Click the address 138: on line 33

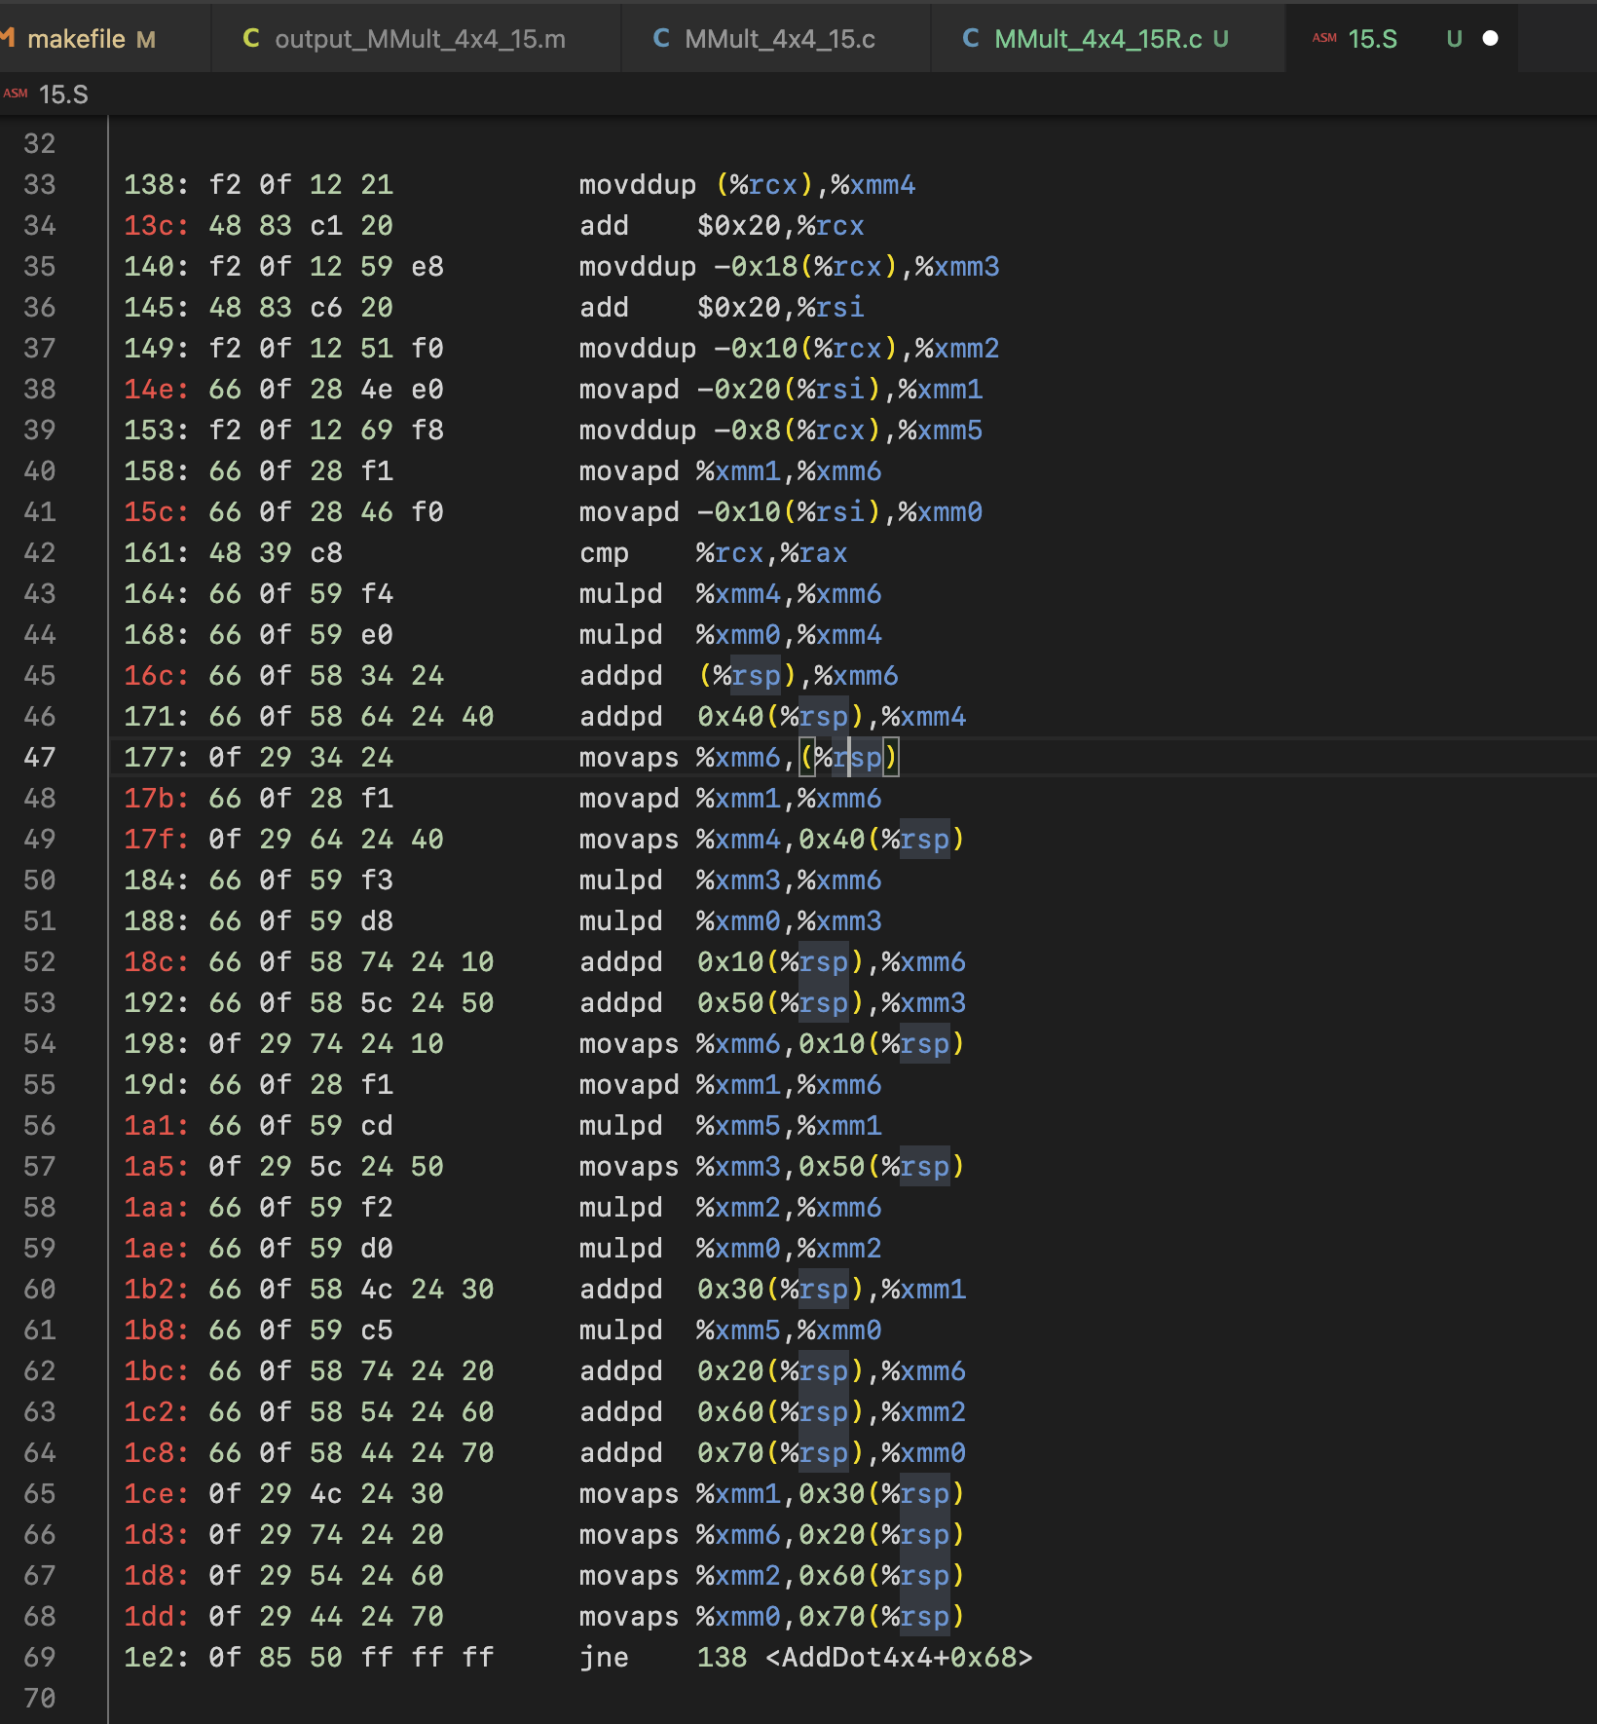(x=156, y=185)
